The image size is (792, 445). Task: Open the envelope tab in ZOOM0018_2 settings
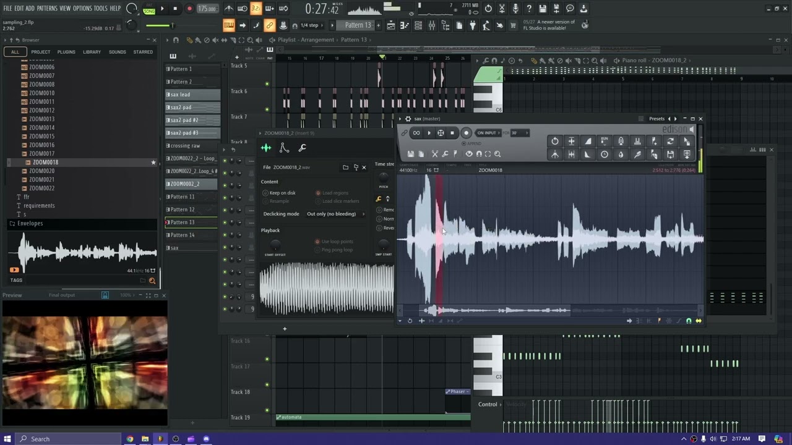point(284,148)
